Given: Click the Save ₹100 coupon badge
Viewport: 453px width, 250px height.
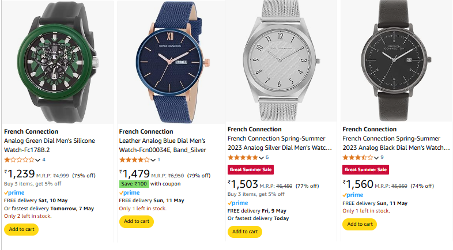Looking at the screenshot, I should point(134,184).
